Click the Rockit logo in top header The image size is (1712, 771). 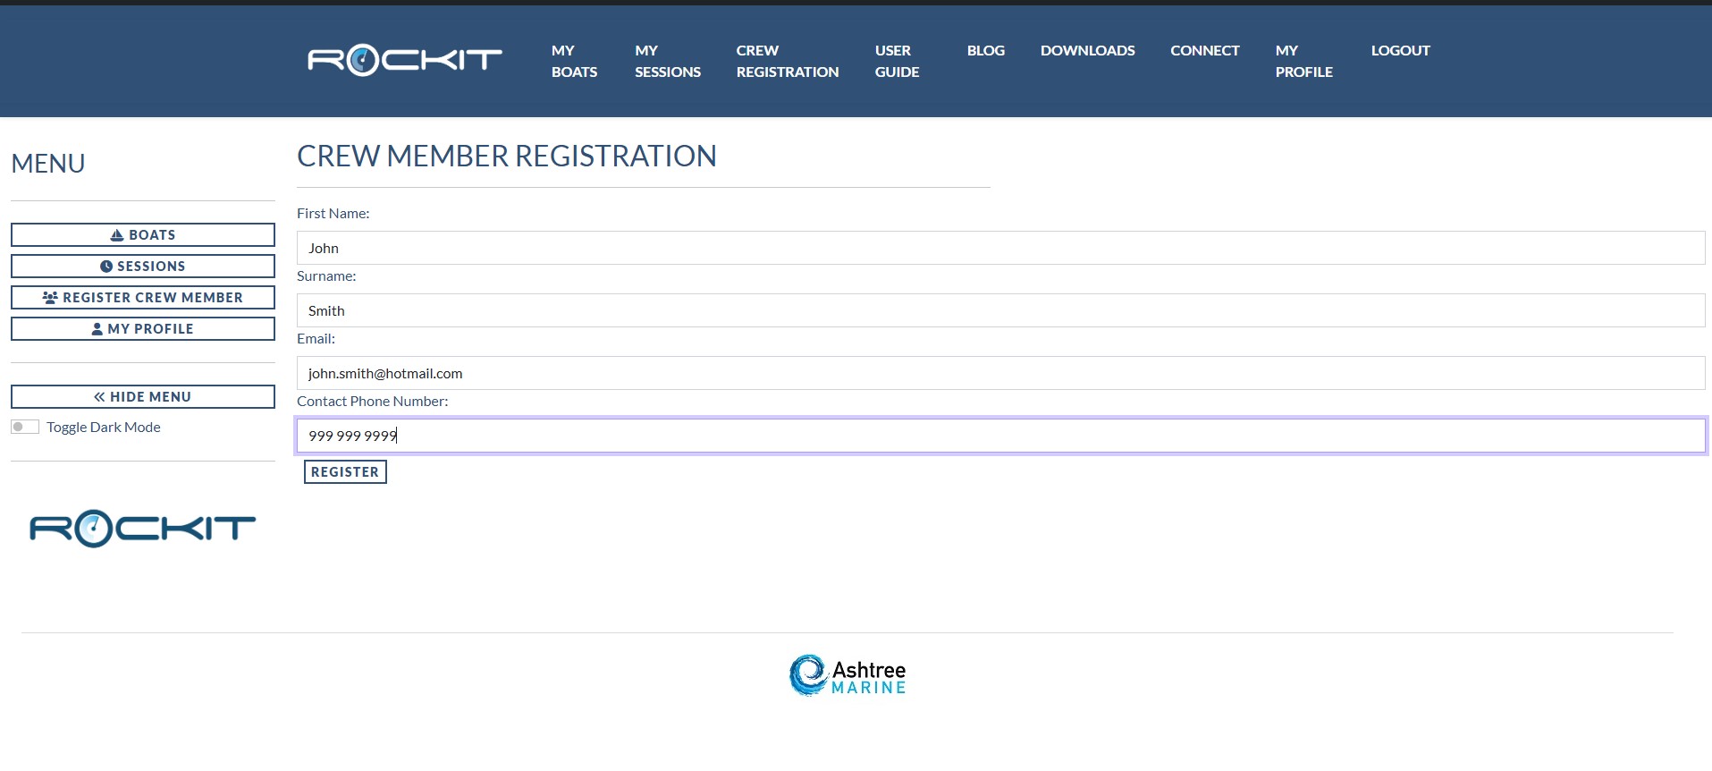pyautogui.click(x=405, y=61)
